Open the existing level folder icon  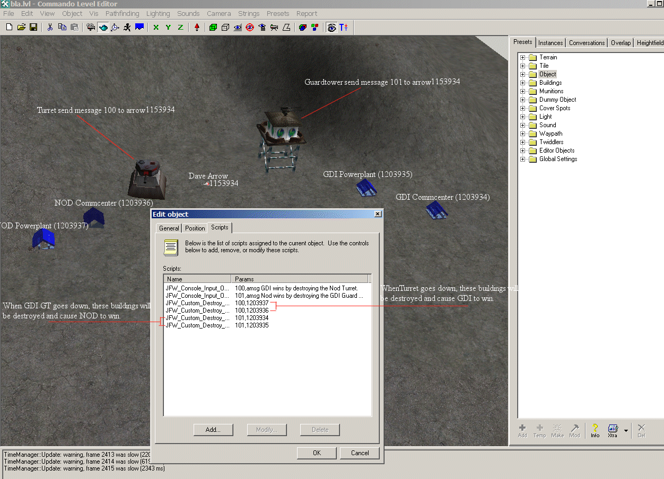pyautogui.click(x=21, y=27)
